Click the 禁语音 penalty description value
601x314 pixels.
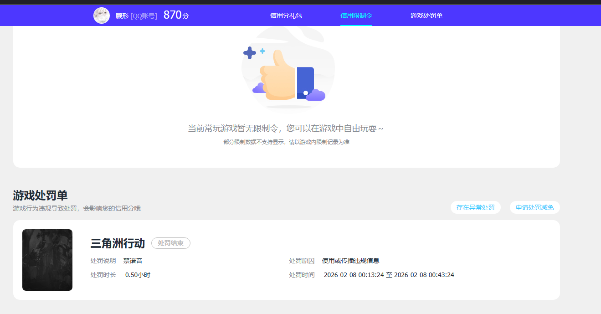pyautogui.click(x=133, y=261)
